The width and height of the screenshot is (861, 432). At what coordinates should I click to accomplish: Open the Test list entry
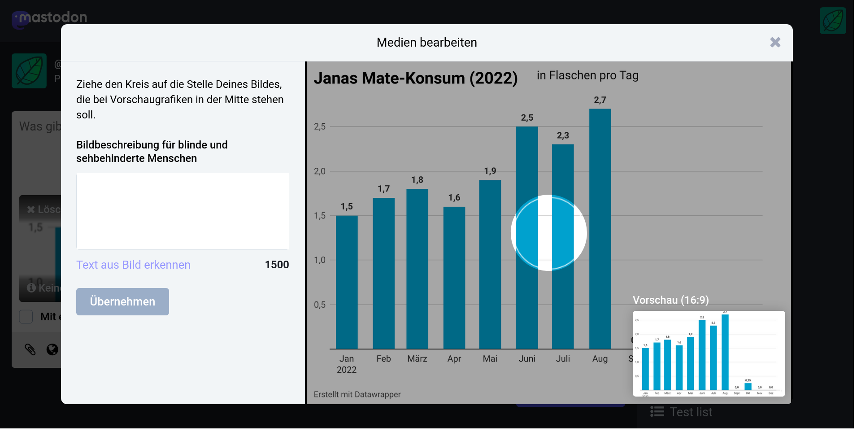point(691,412)
